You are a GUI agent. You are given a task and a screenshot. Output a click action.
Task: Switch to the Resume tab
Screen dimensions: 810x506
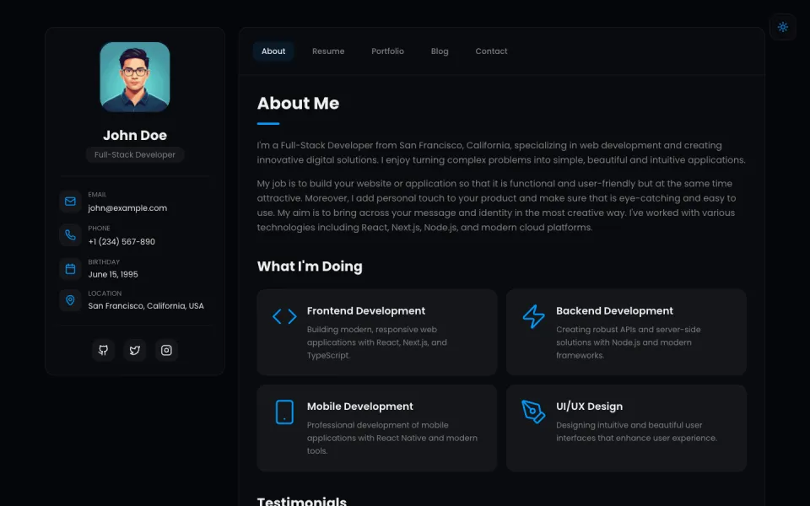pos(328,51)
